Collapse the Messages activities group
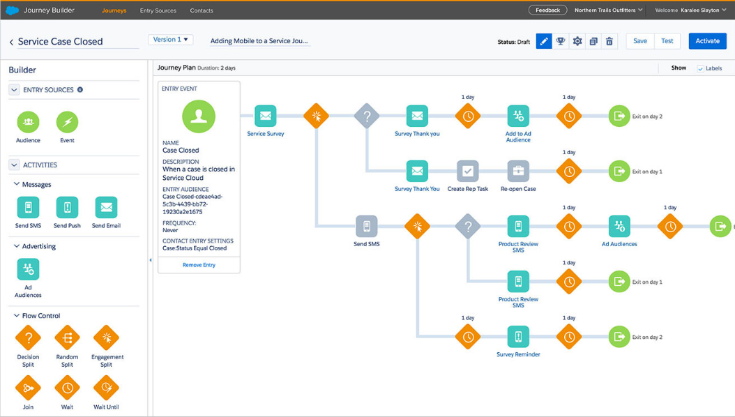Screen dimensions: 735x417 pos(17,184)
